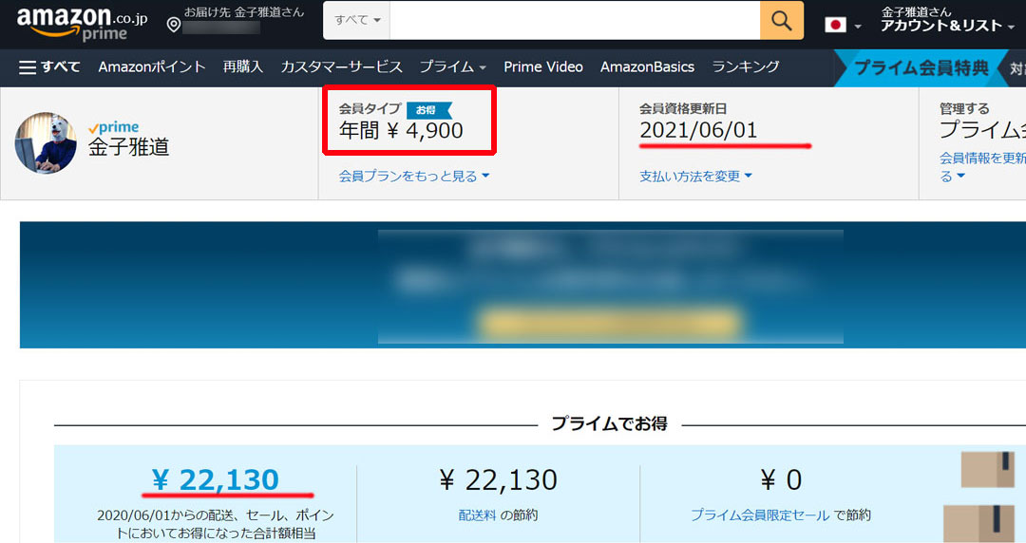1026x543 pixels.
Task: Expand 会員プランをもっと見る
Action: pos(414,176)
